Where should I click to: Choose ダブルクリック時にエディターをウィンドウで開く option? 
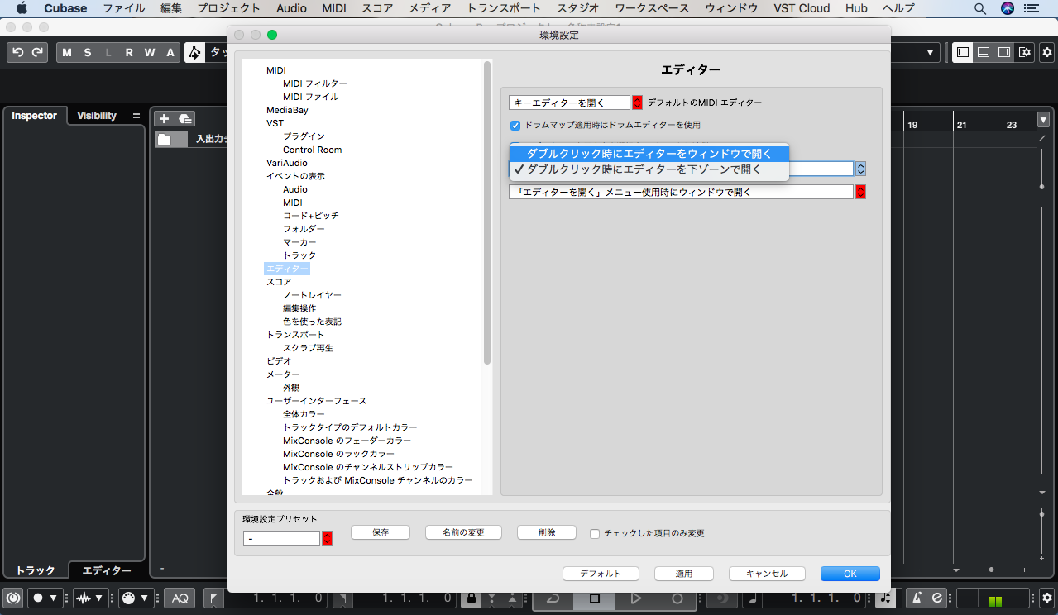[649, 154]
